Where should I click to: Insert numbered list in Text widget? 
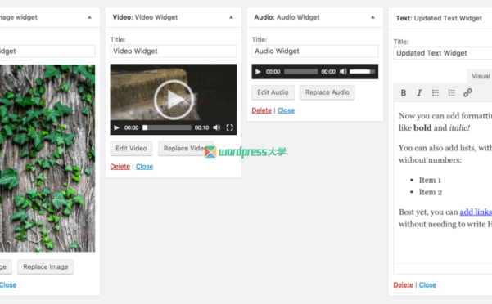click(x=452, y=92)
